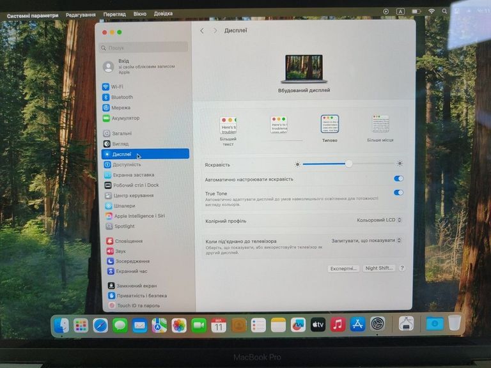
Task: Click the Night Shift… button
Action: tap(379, 268)
